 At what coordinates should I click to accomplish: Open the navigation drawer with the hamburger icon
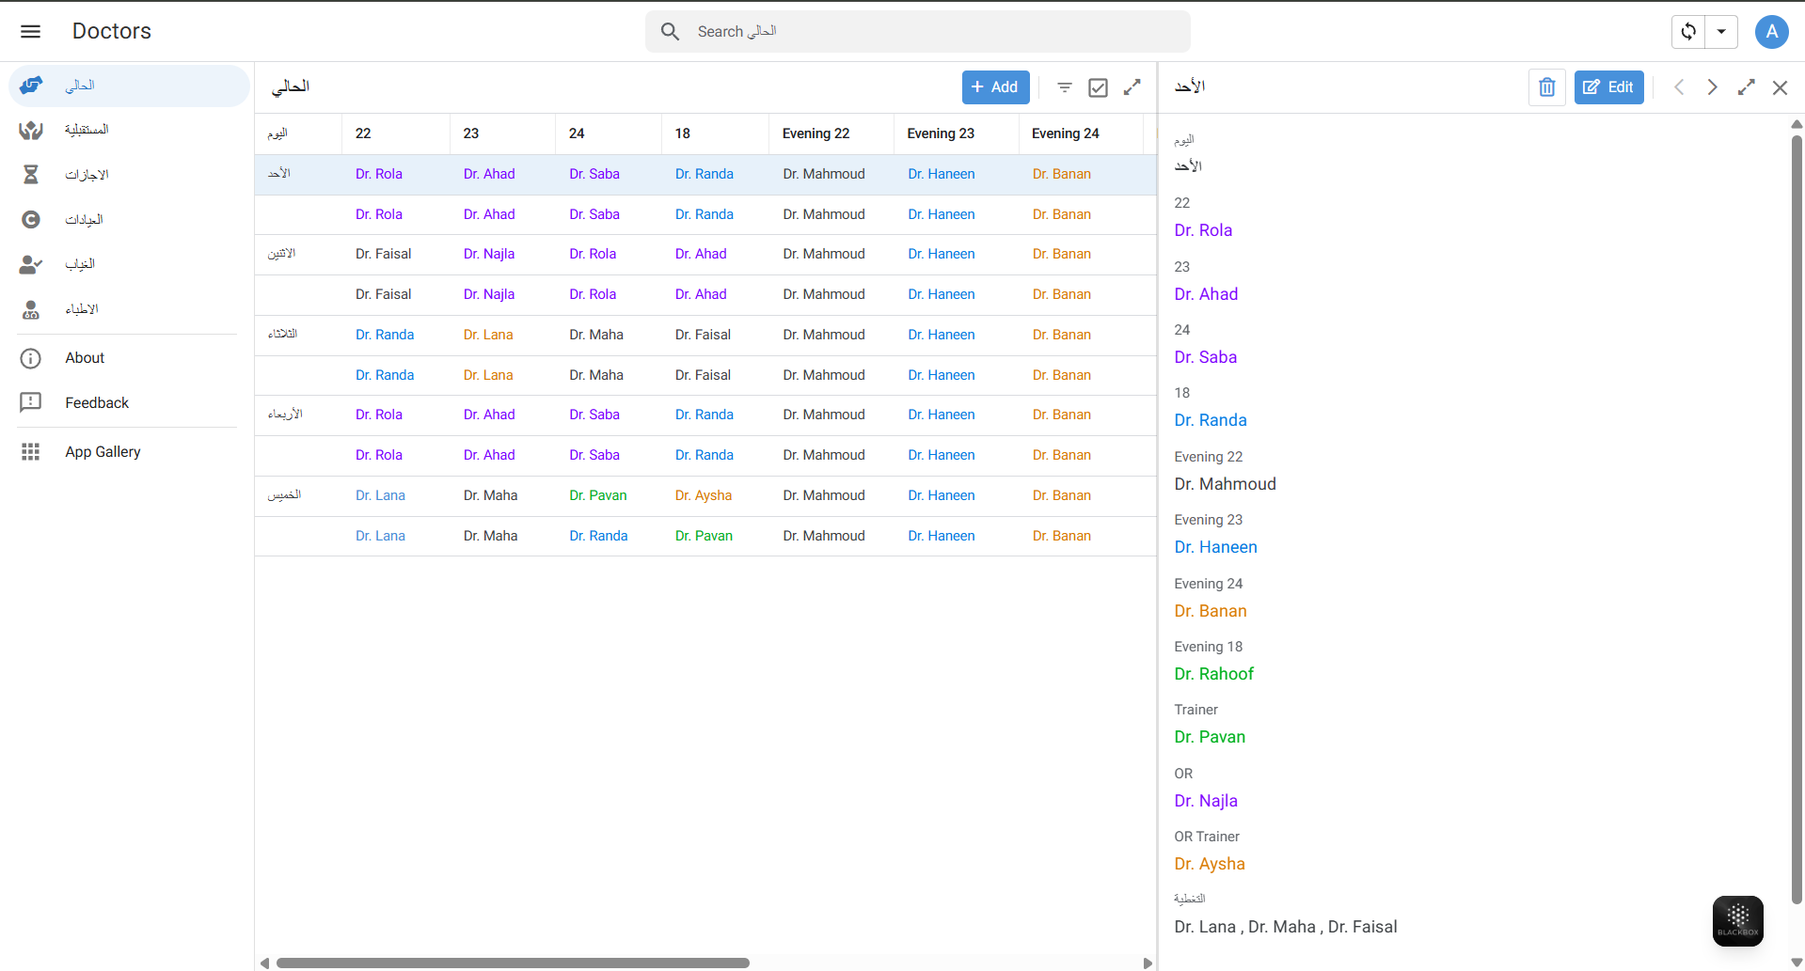point(30,31)
